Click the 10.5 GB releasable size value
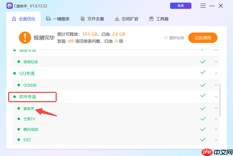The height and width of the screenshot is (156, 233). [x=90, y=34]
